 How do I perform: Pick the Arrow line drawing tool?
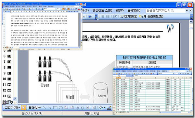50,108
